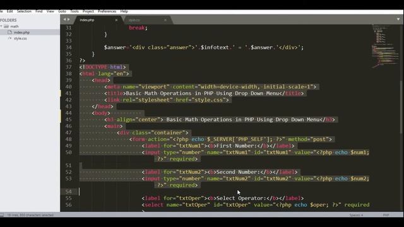This screenshot has width=404, height=227.
Task: Click the FOLDERS sidebar heading
Action: tap(8, 20)
